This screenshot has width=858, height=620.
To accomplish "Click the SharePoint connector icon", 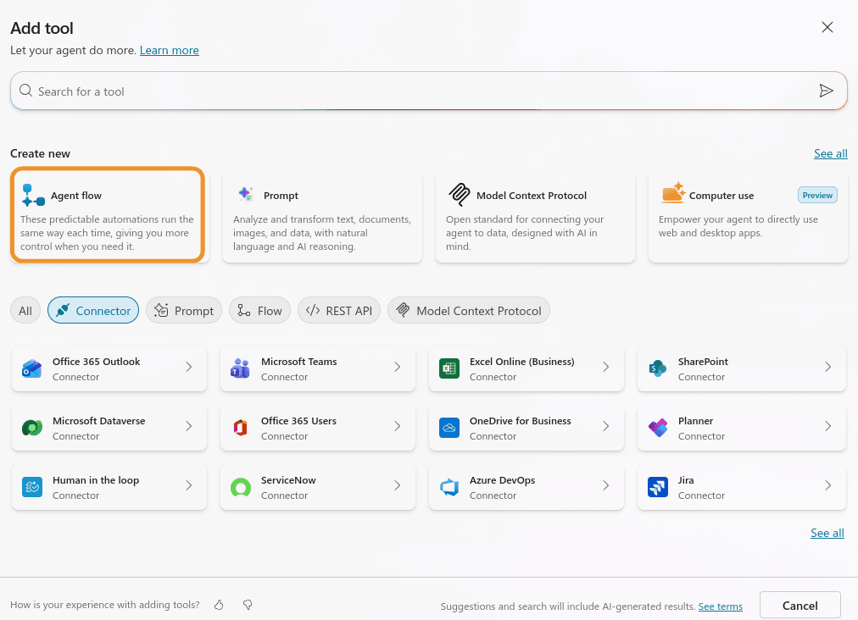I will point(657,368).
